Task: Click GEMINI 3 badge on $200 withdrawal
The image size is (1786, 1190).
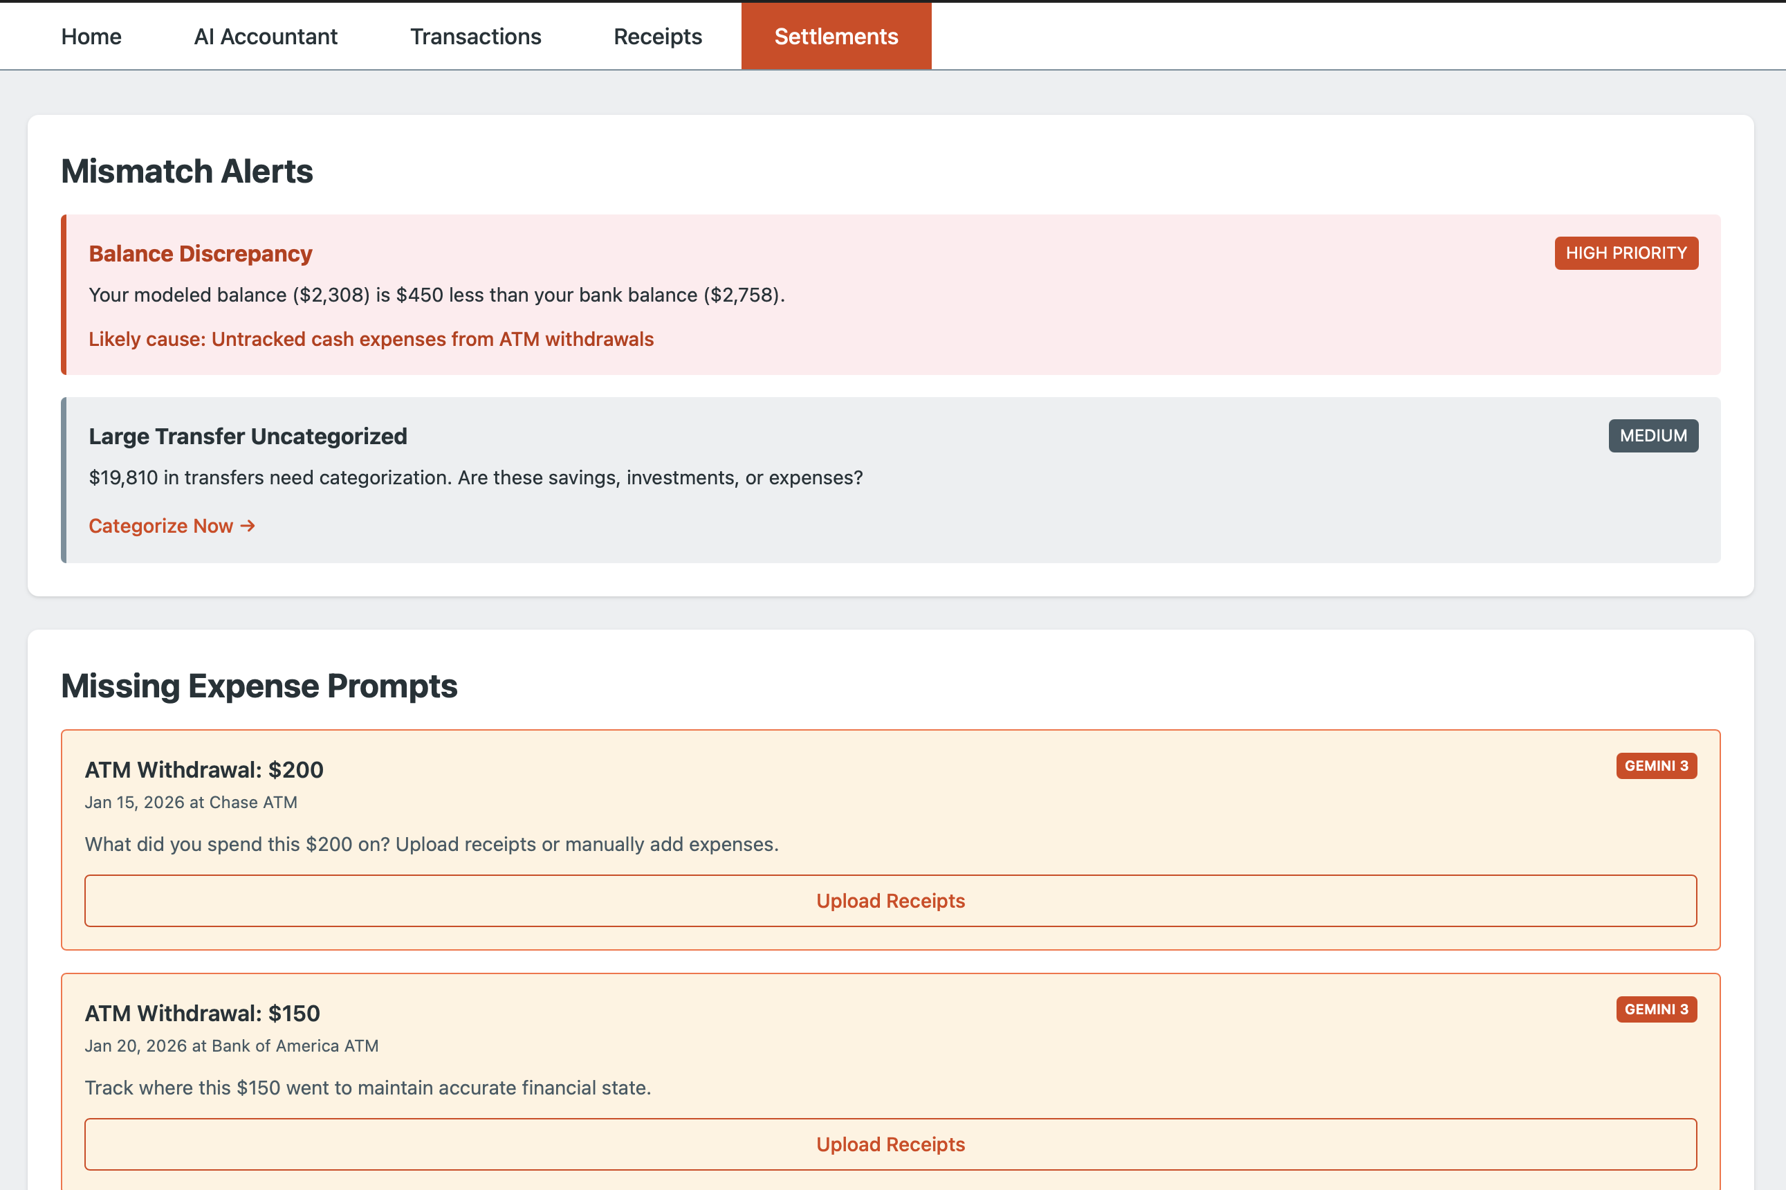Action: [1656, 767]
